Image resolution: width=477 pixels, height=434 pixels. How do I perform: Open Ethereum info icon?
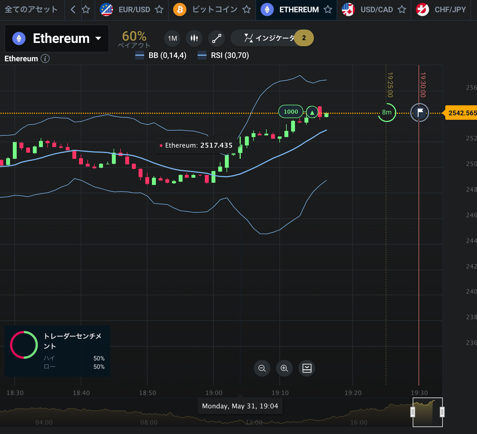(45, 58)
